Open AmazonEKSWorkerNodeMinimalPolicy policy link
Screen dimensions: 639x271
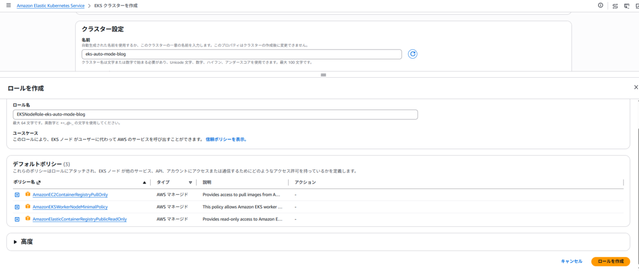pos(70,207)
